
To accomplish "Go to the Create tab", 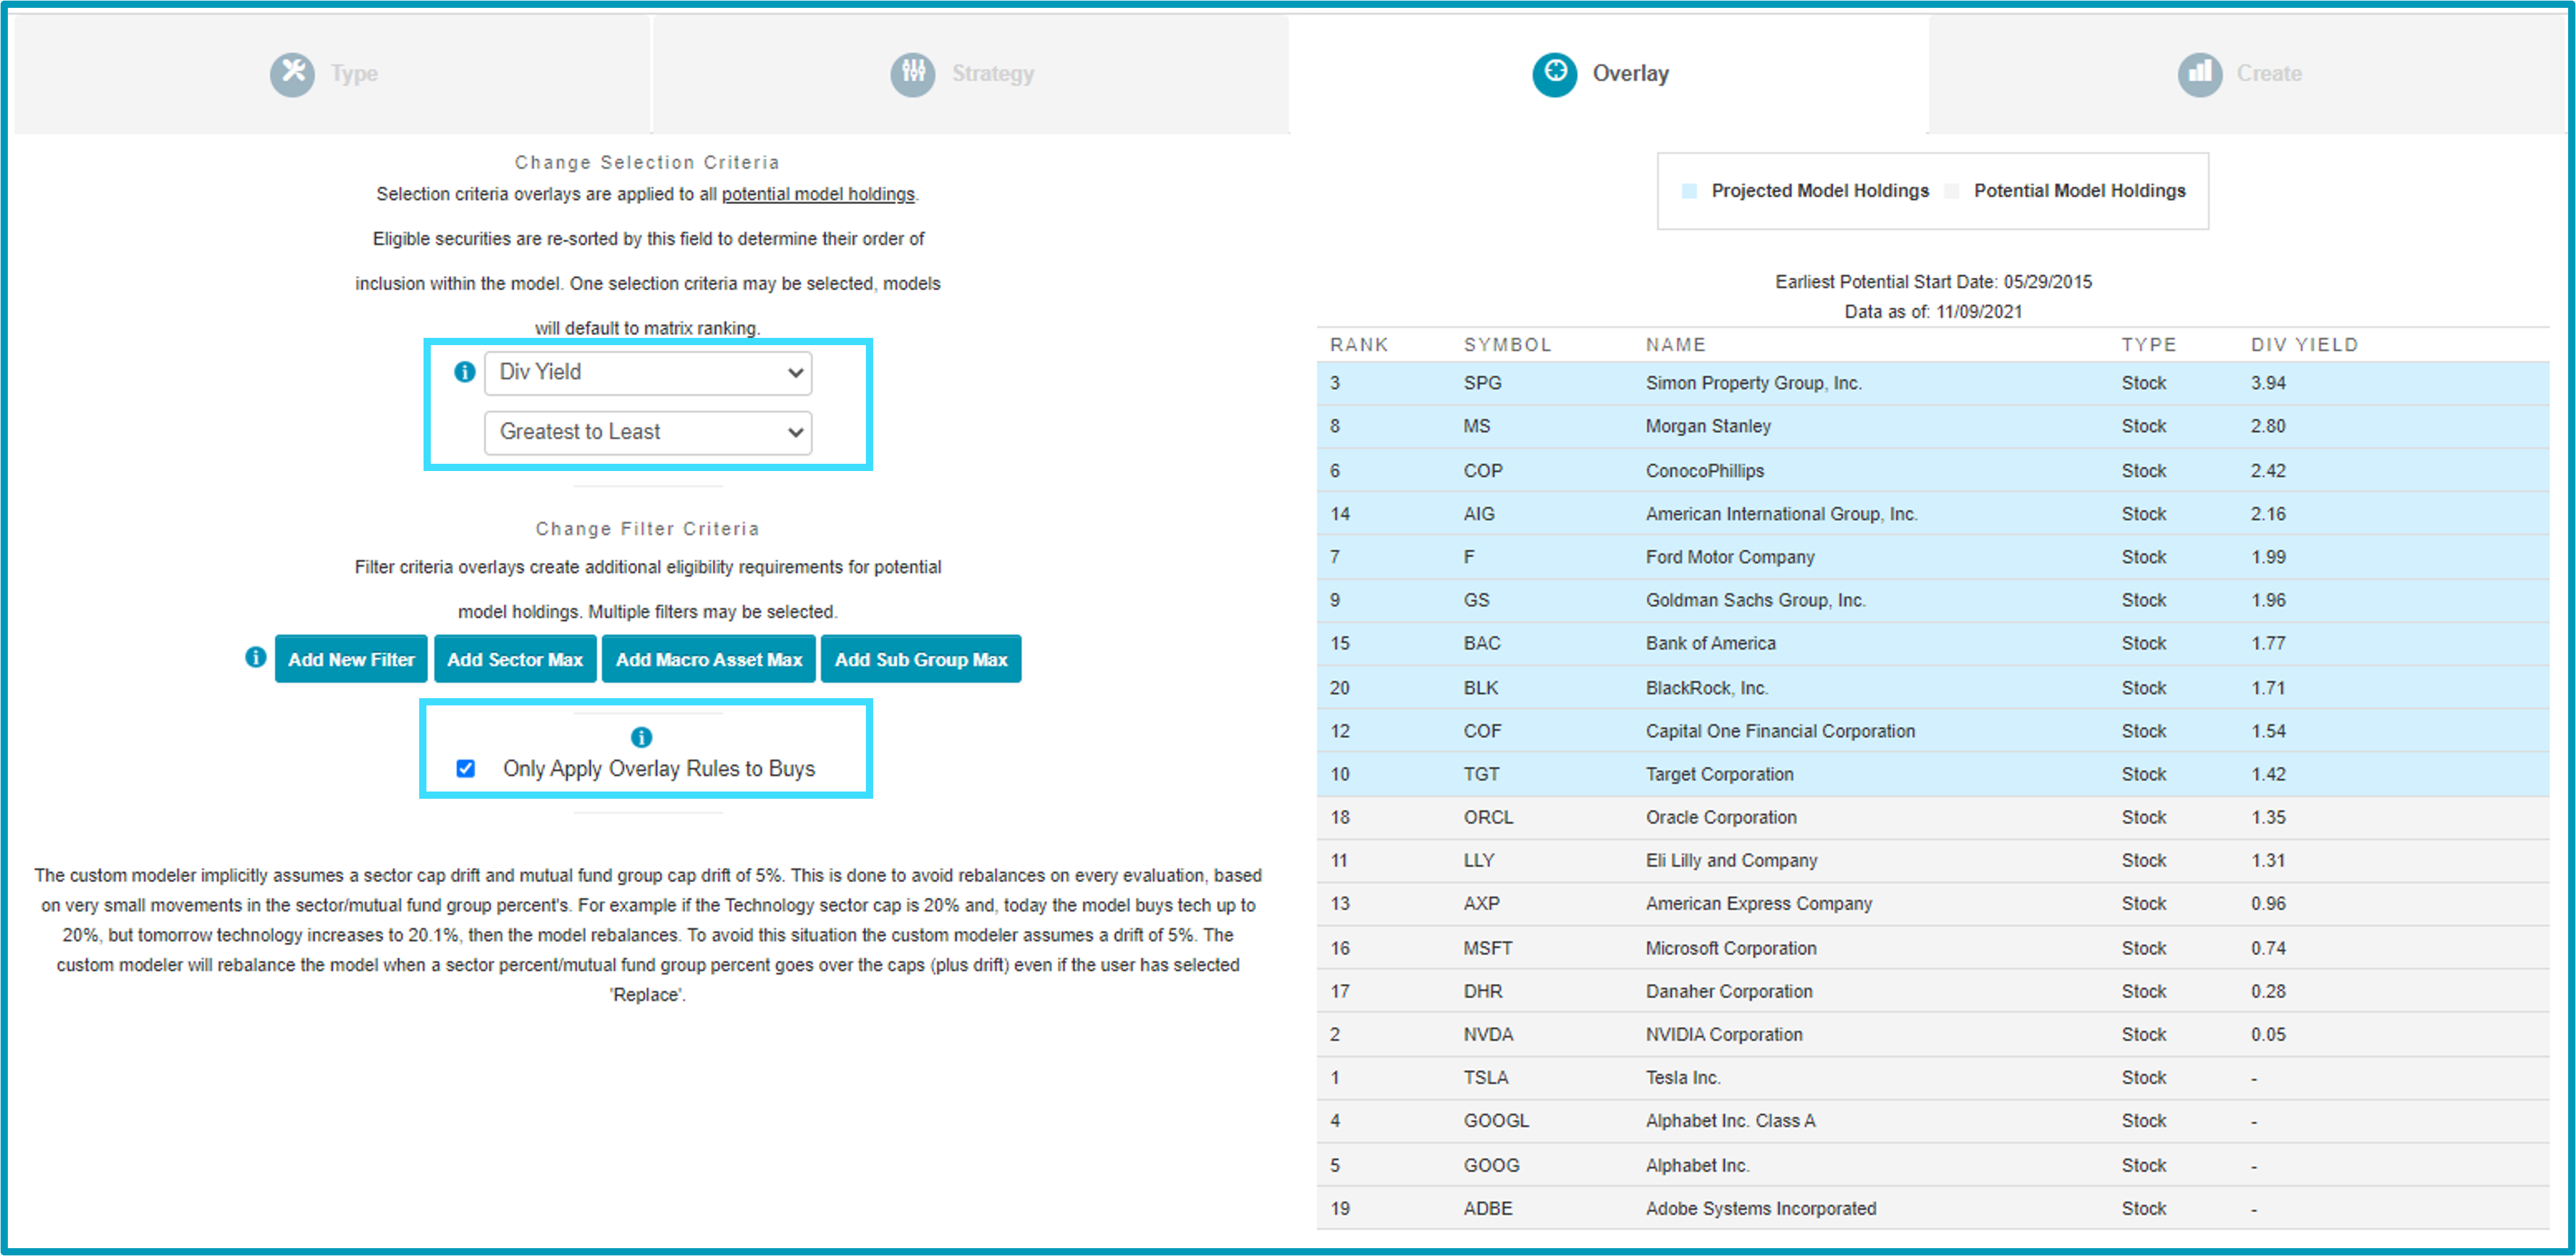I will pos(2247,73).
